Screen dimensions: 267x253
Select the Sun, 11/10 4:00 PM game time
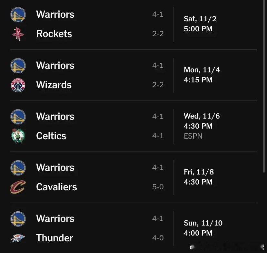[x=203, y=228]
